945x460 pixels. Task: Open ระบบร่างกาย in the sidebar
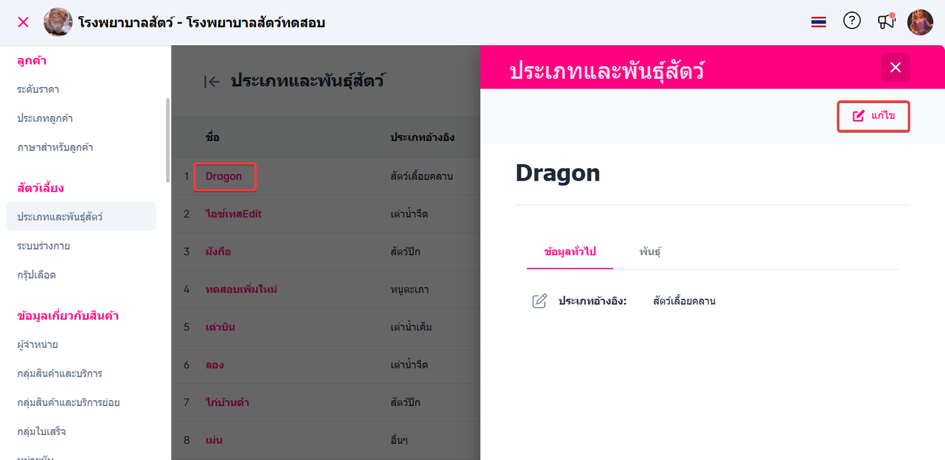click(44, 246)
